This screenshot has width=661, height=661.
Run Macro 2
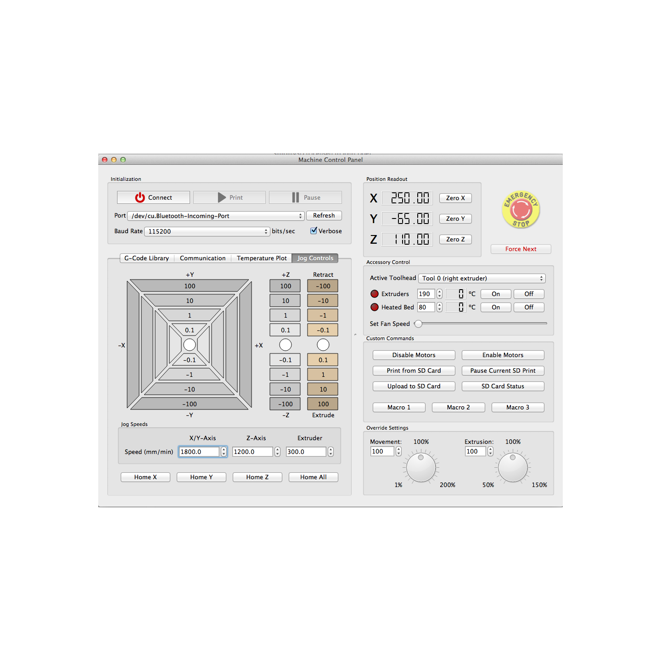[x=458, y=407]
